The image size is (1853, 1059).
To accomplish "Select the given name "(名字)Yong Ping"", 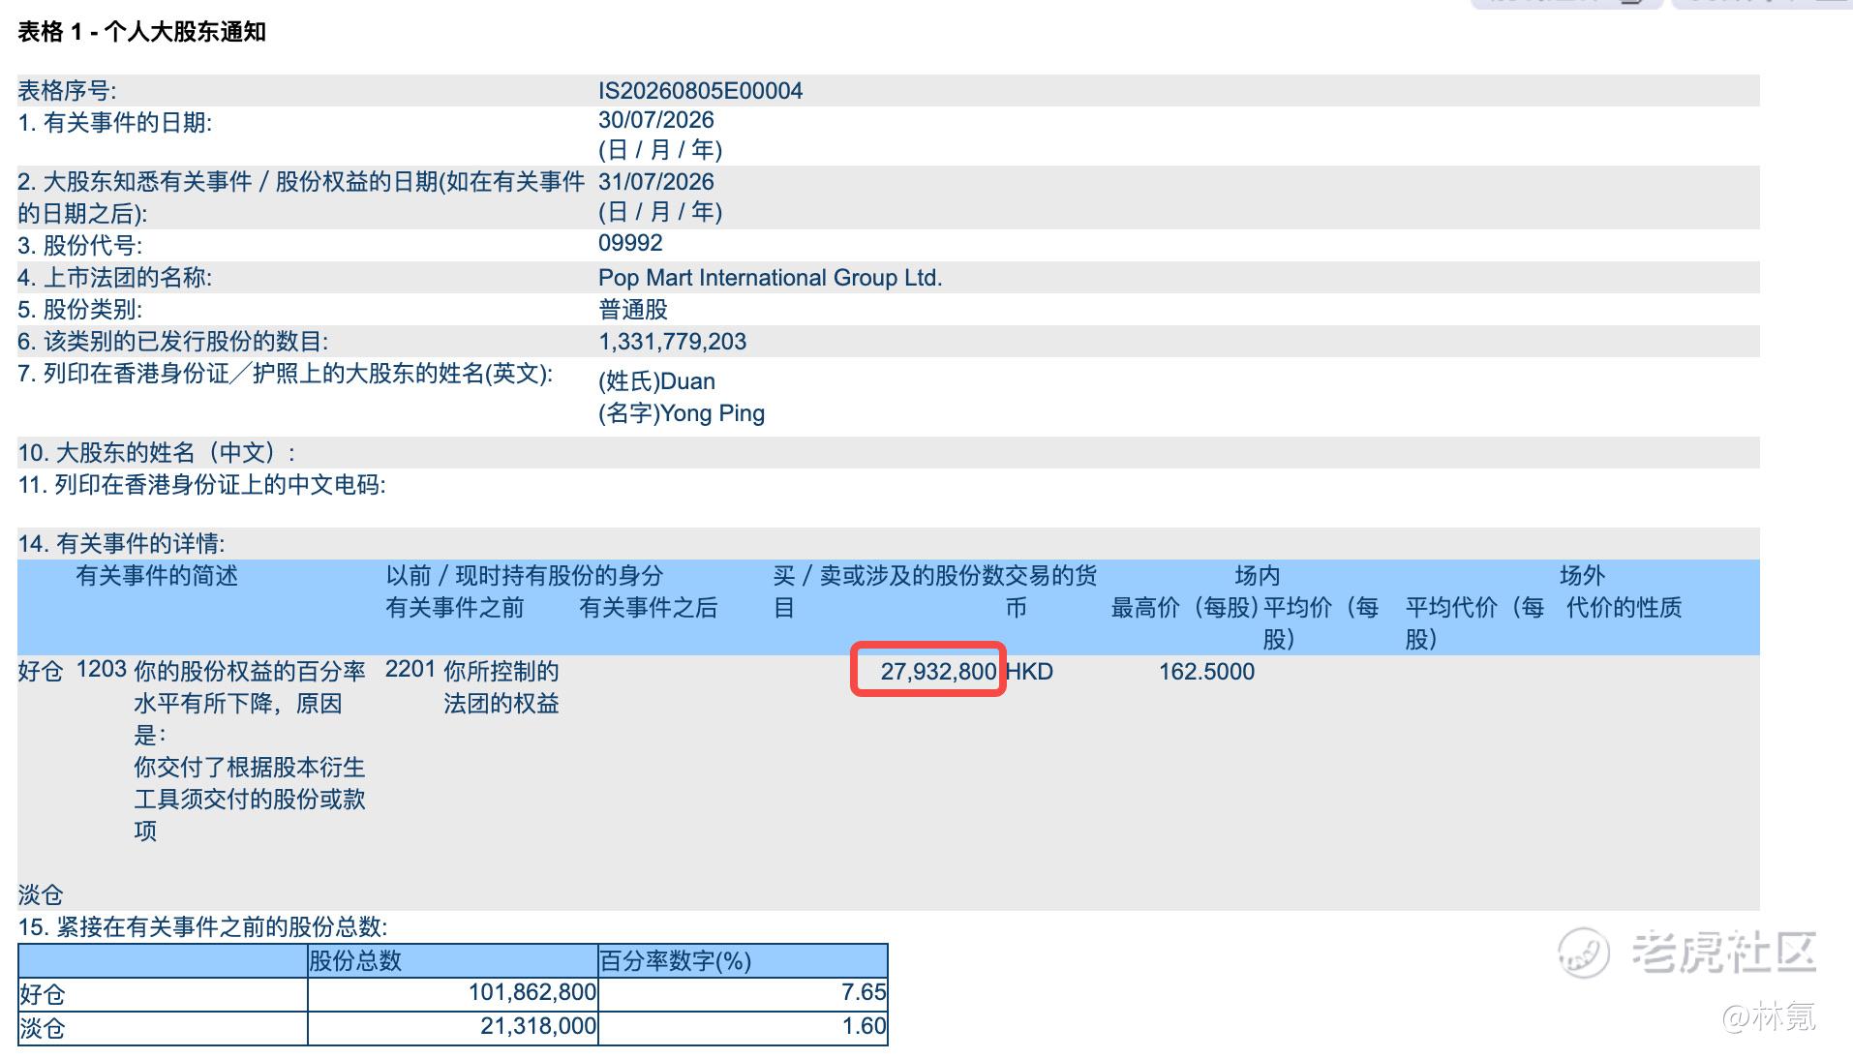I will click(682, 413).
